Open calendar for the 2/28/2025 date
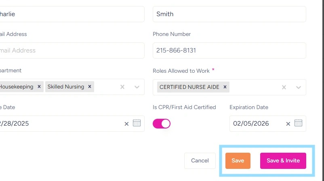The image size is (324, 181). 137,123
